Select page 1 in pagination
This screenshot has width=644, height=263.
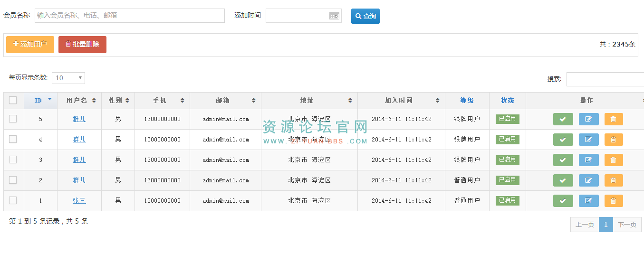click(x=606, y=225)
